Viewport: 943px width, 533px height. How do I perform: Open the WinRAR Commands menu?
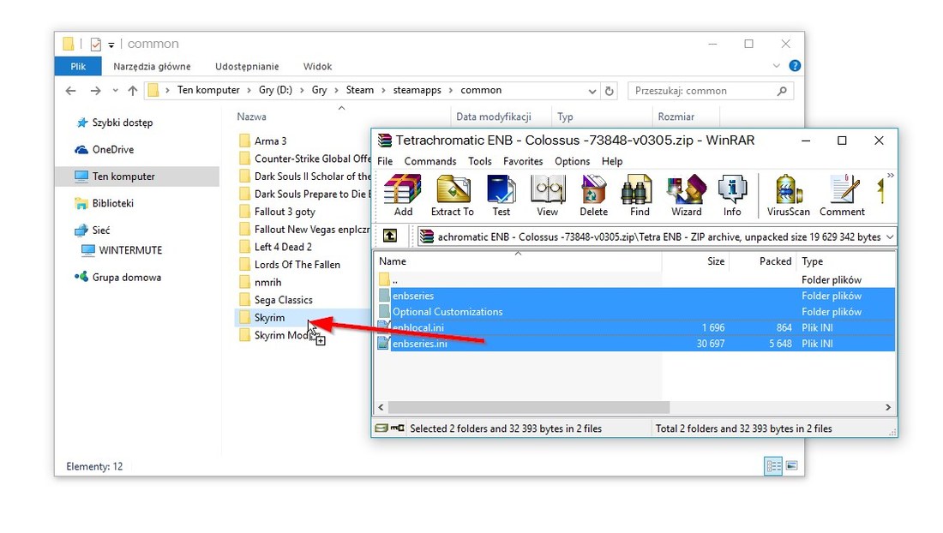(x=430, y=161)
